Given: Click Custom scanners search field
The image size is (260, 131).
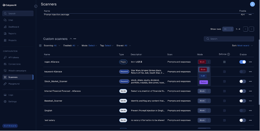Looking at the screenshot, I should tap(229, 39).
